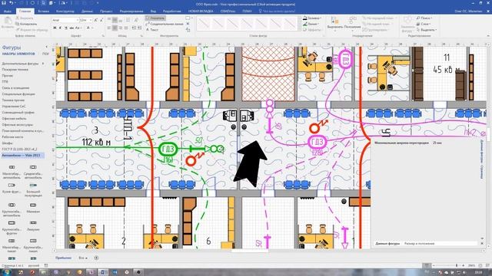Toggle Bold formatting
This screenshot has width=492, height=276.
pos(55,28)
